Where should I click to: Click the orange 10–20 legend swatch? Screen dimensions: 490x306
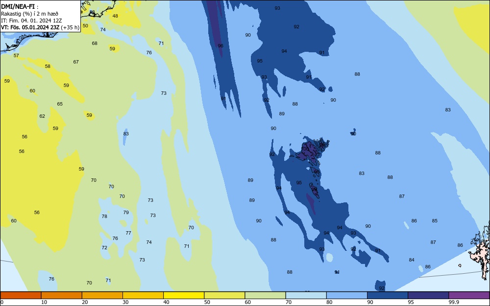62,295
